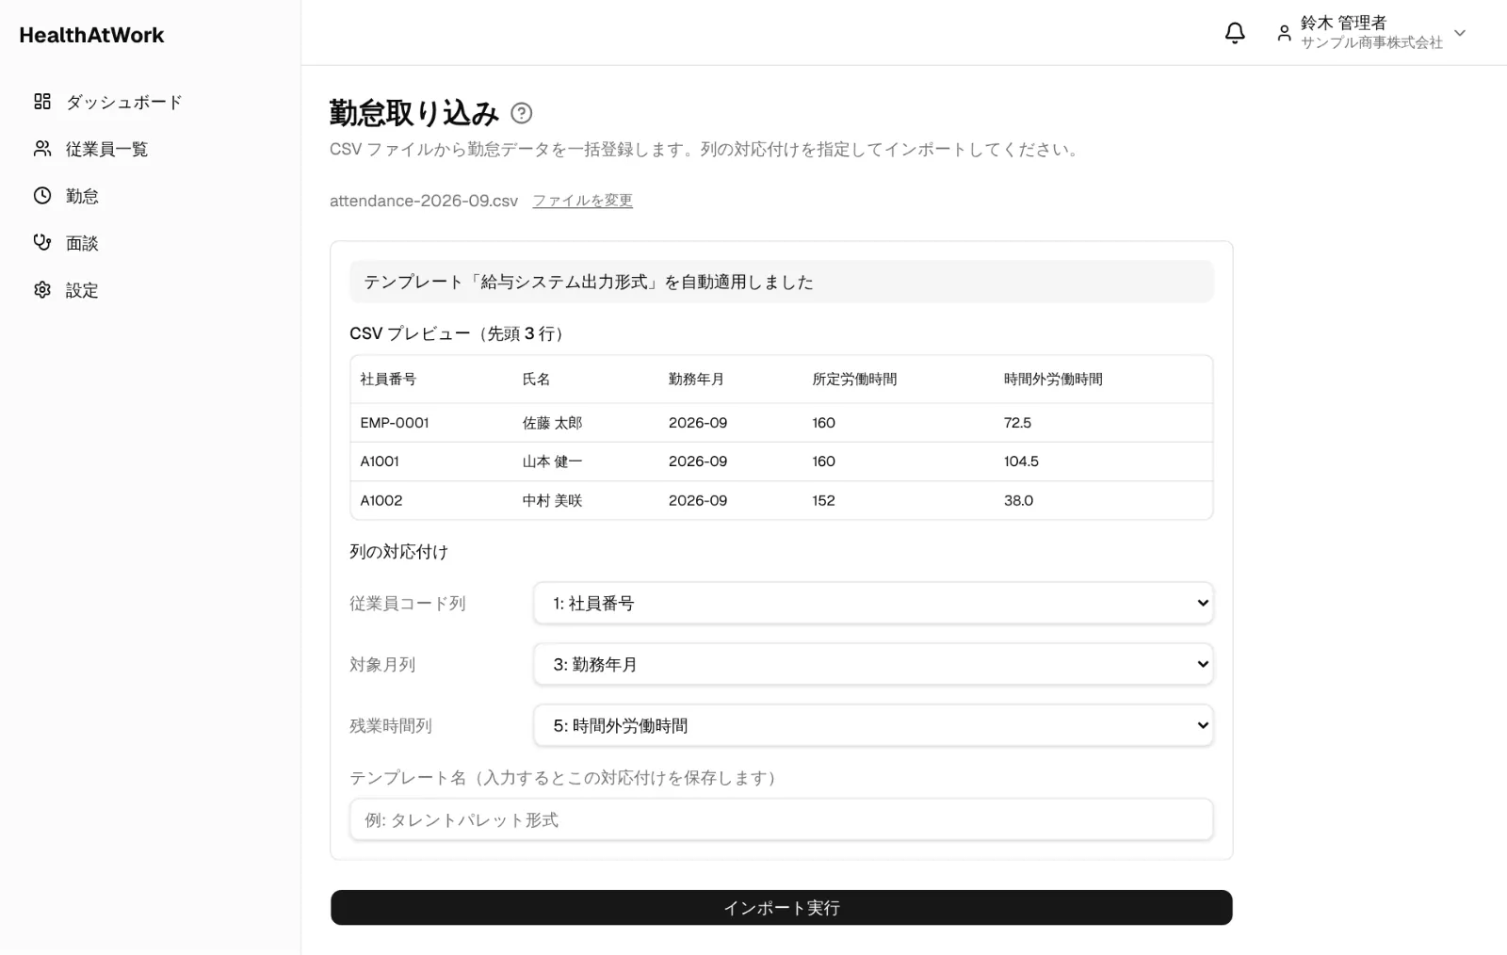This screenshot has height=955, width=1507.
Task: Click 社員番号 column header
Action: 388,380
